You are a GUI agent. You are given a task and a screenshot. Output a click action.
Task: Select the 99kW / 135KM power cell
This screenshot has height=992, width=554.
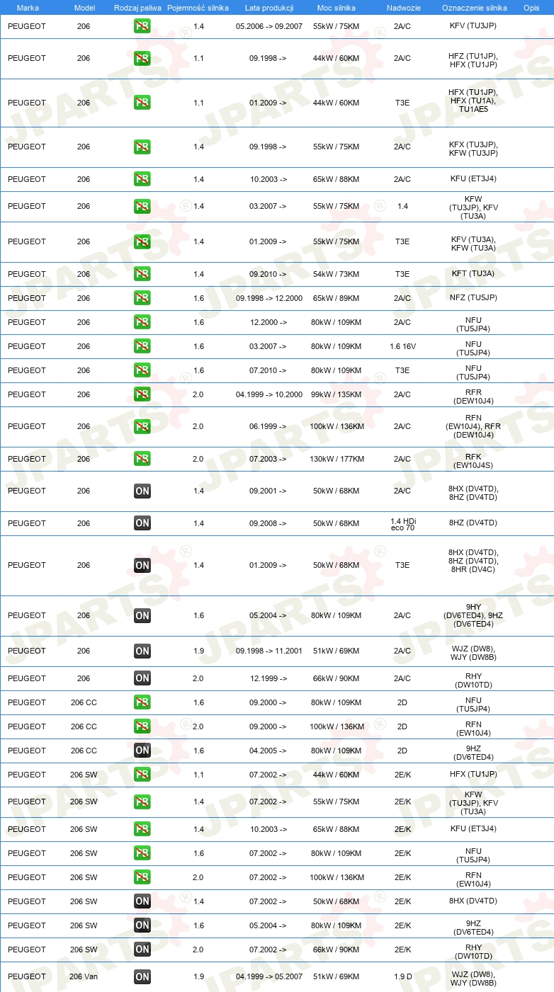point(337,394)
